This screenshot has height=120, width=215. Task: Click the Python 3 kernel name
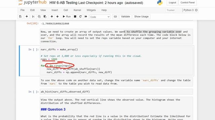(x=188, y=10)
